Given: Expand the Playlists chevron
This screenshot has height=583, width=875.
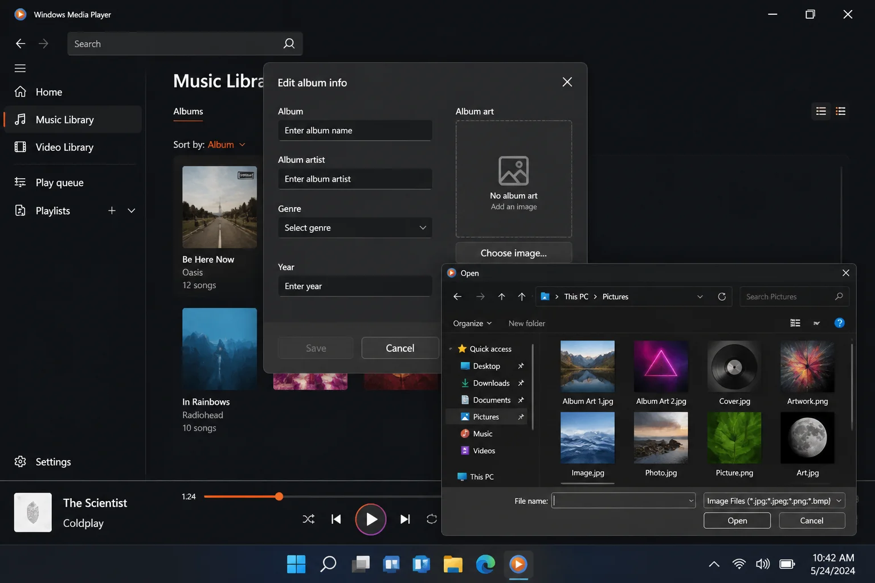Looking at the screenshot, I should pos(132,211).
